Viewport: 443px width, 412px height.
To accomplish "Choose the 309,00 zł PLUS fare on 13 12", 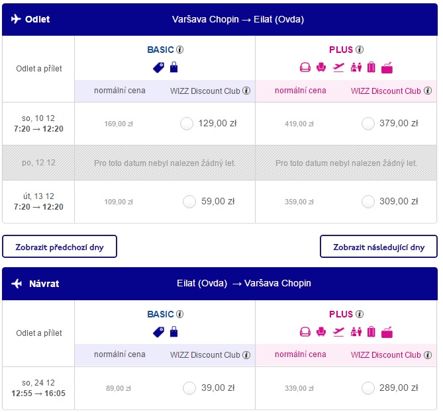I will pyautogui.click(x=368, y=202).
